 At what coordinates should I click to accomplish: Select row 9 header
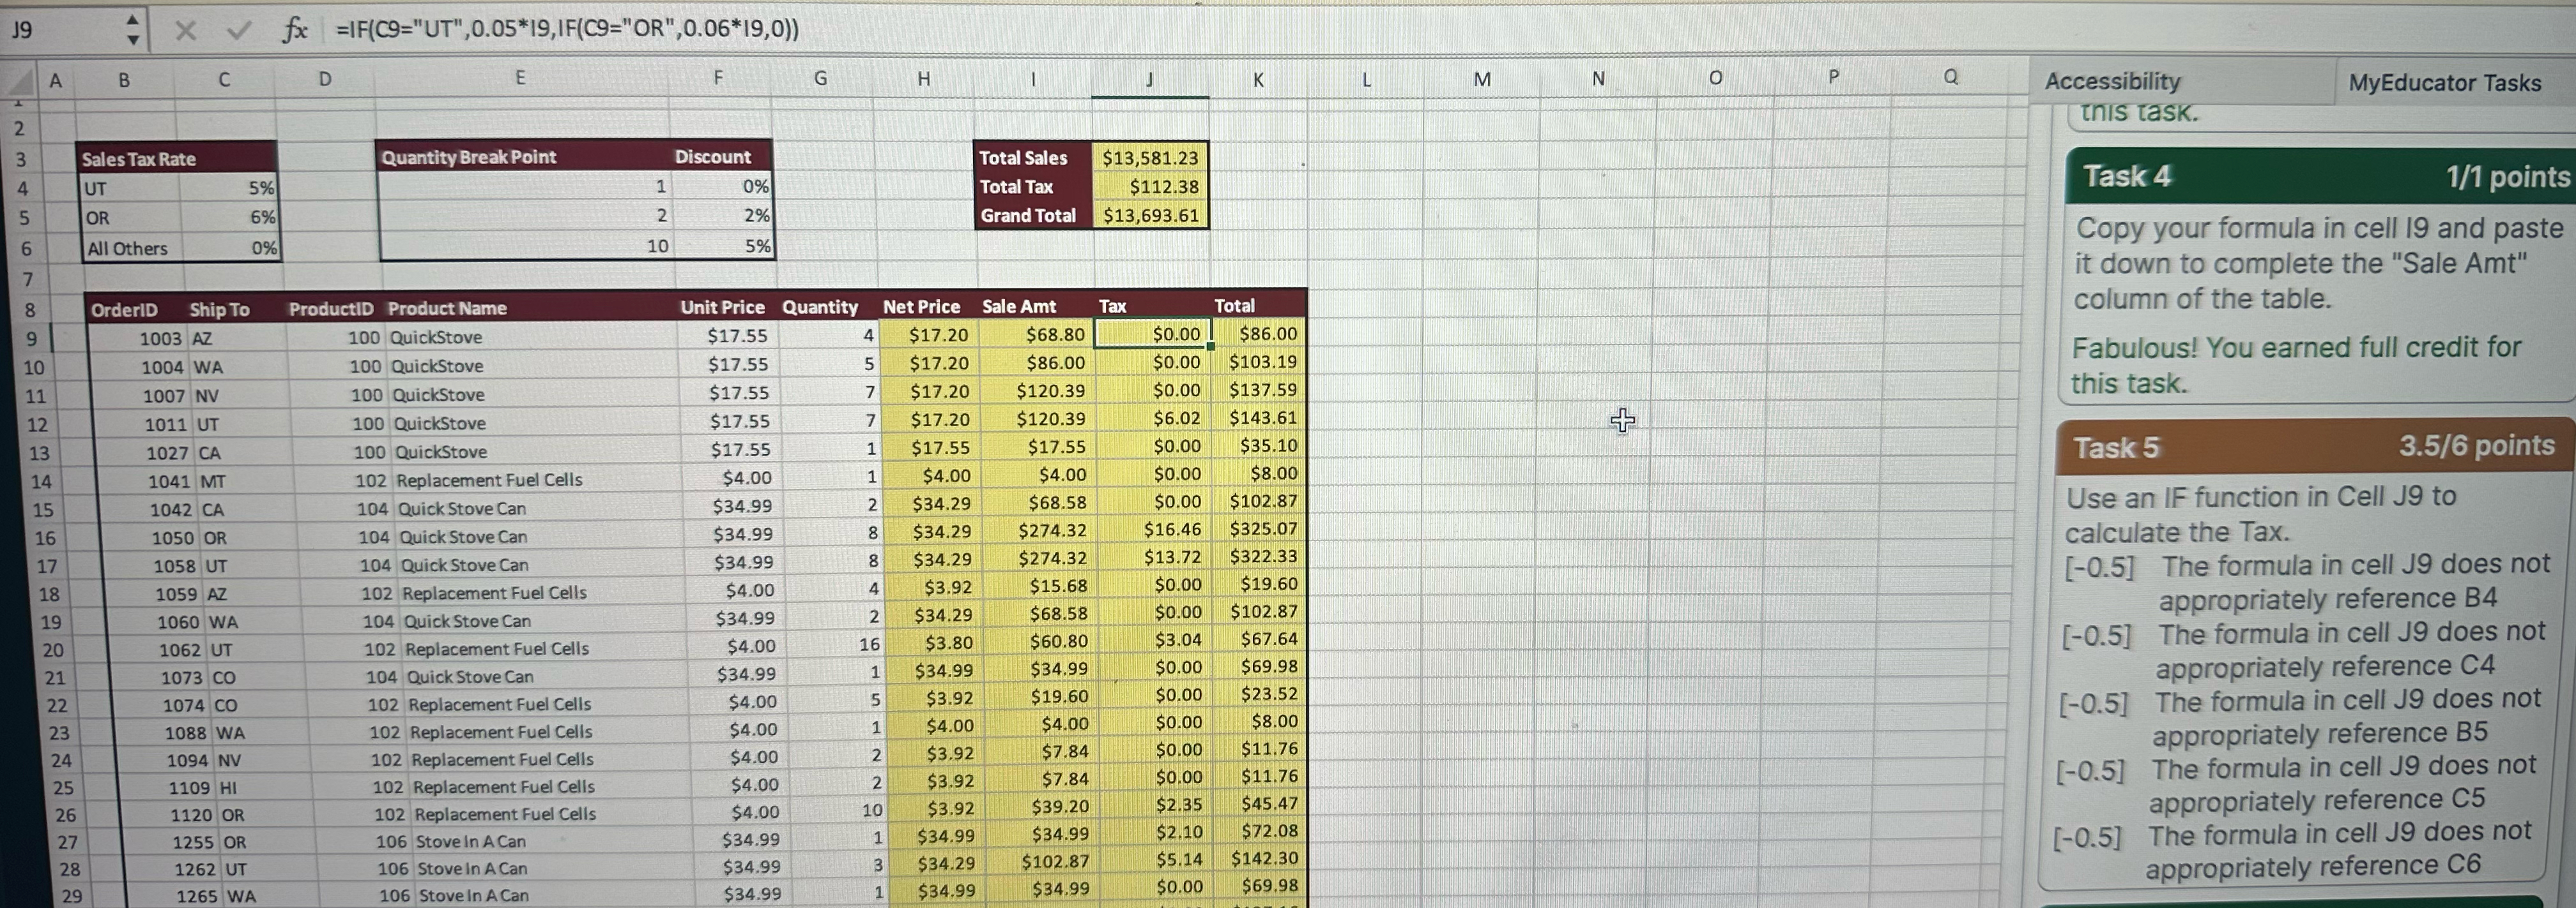click(30, 338)
